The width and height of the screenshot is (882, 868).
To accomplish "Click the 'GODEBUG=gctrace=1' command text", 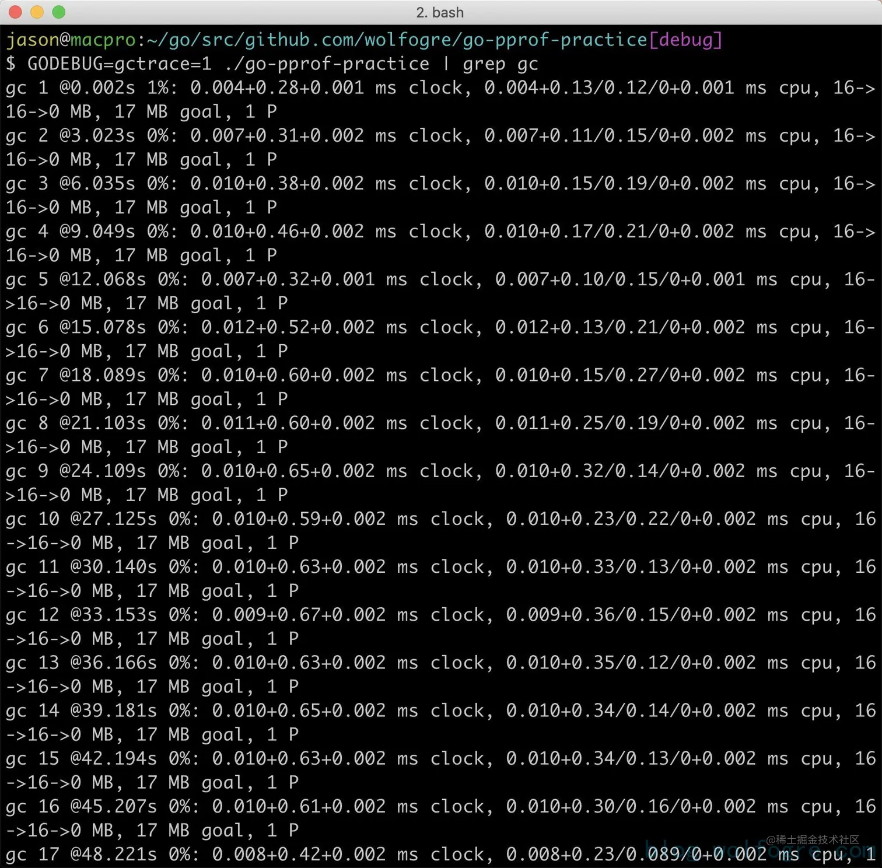I will (120, 64).
